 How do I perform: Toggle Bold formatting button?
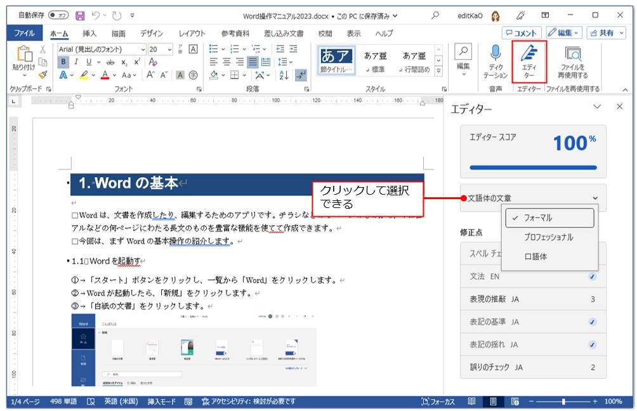coord(63,62)
